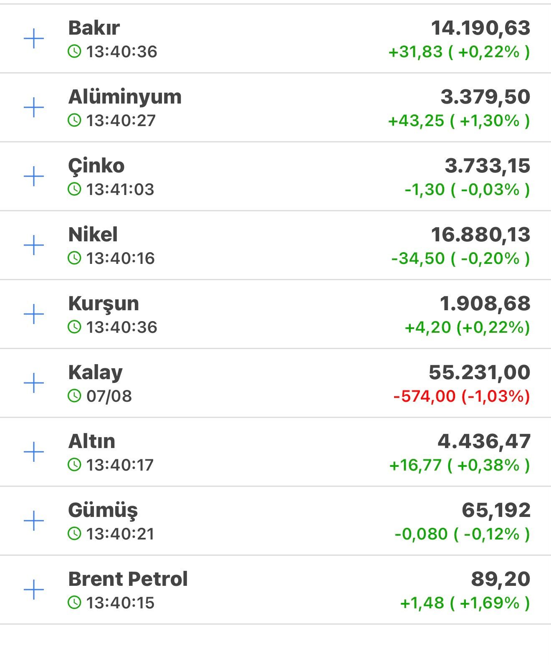
Task: Open Brent Petrol details via its name
Action: click(x=128, y=579)
